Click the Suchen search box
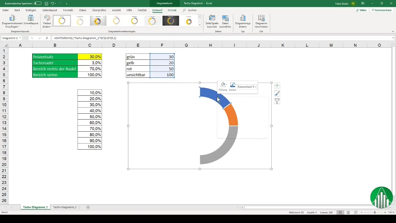Viewport: 396px width, 223px height. pyautogui.click(x=190, y=10)
